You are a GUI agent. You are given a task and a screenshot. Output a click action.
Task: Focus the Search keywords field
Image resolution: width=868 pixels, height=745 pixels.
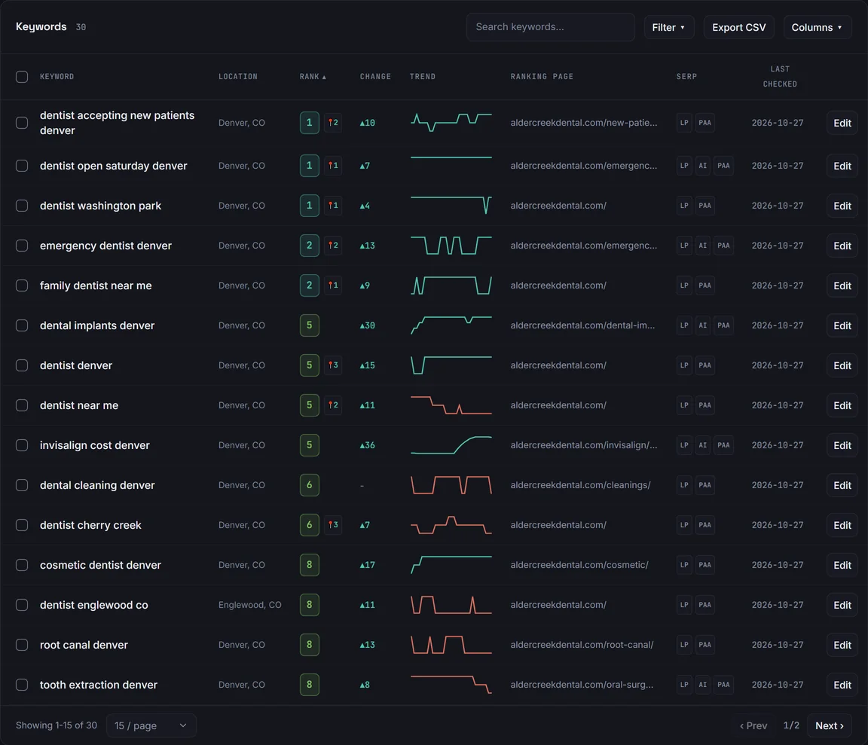pyautogui.click(x=550, y=27)
